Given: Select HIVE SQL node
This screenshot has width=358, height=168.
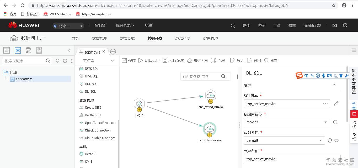Looking at the screenshot, I should (89, 76).
